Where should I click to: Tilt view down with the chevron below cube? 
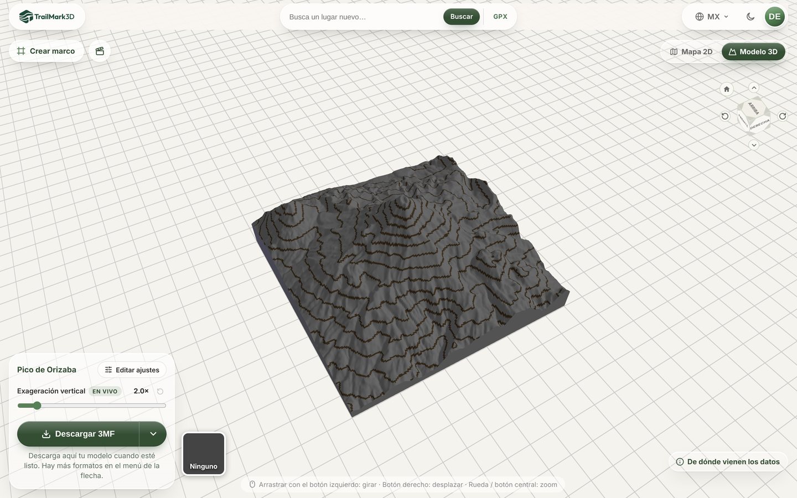point(754,145)
